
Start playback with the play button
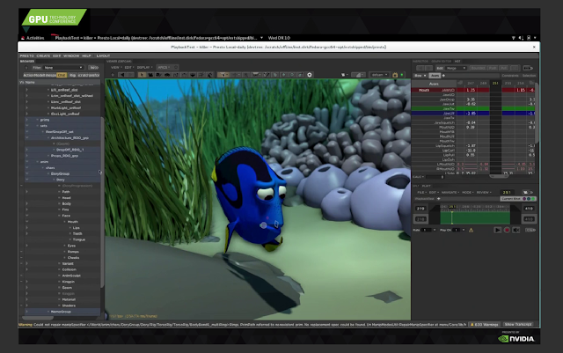pos(497,230)
